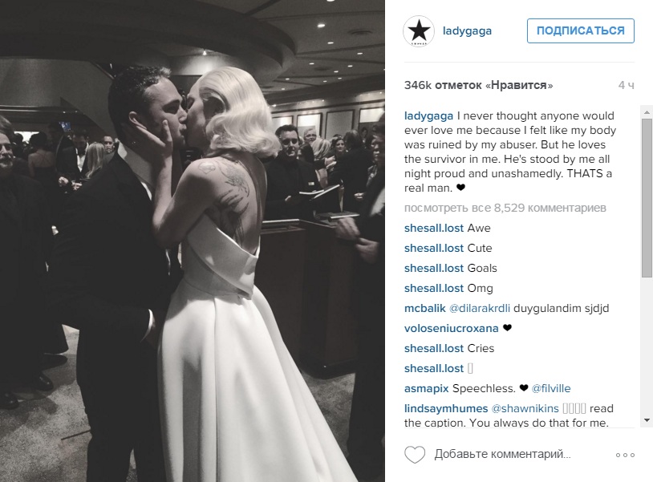The image size is (653, 482).
Task: Open the three-dot more options menu
Action: [x=625, y=455]
